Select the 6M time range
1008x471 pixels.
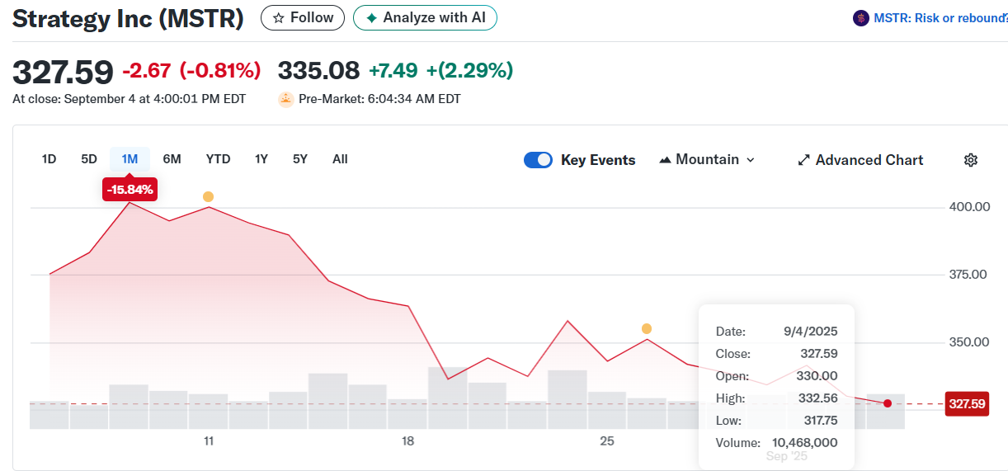(172, 159)
